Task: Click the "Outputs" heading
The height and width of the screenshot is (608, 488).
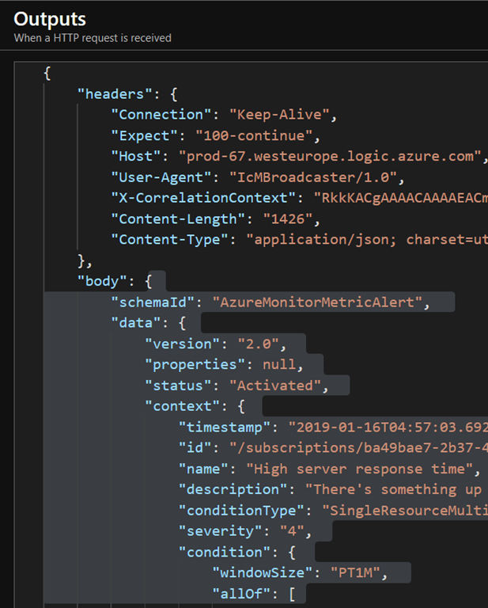Action: pyautogui.click(x=50, y=19)
